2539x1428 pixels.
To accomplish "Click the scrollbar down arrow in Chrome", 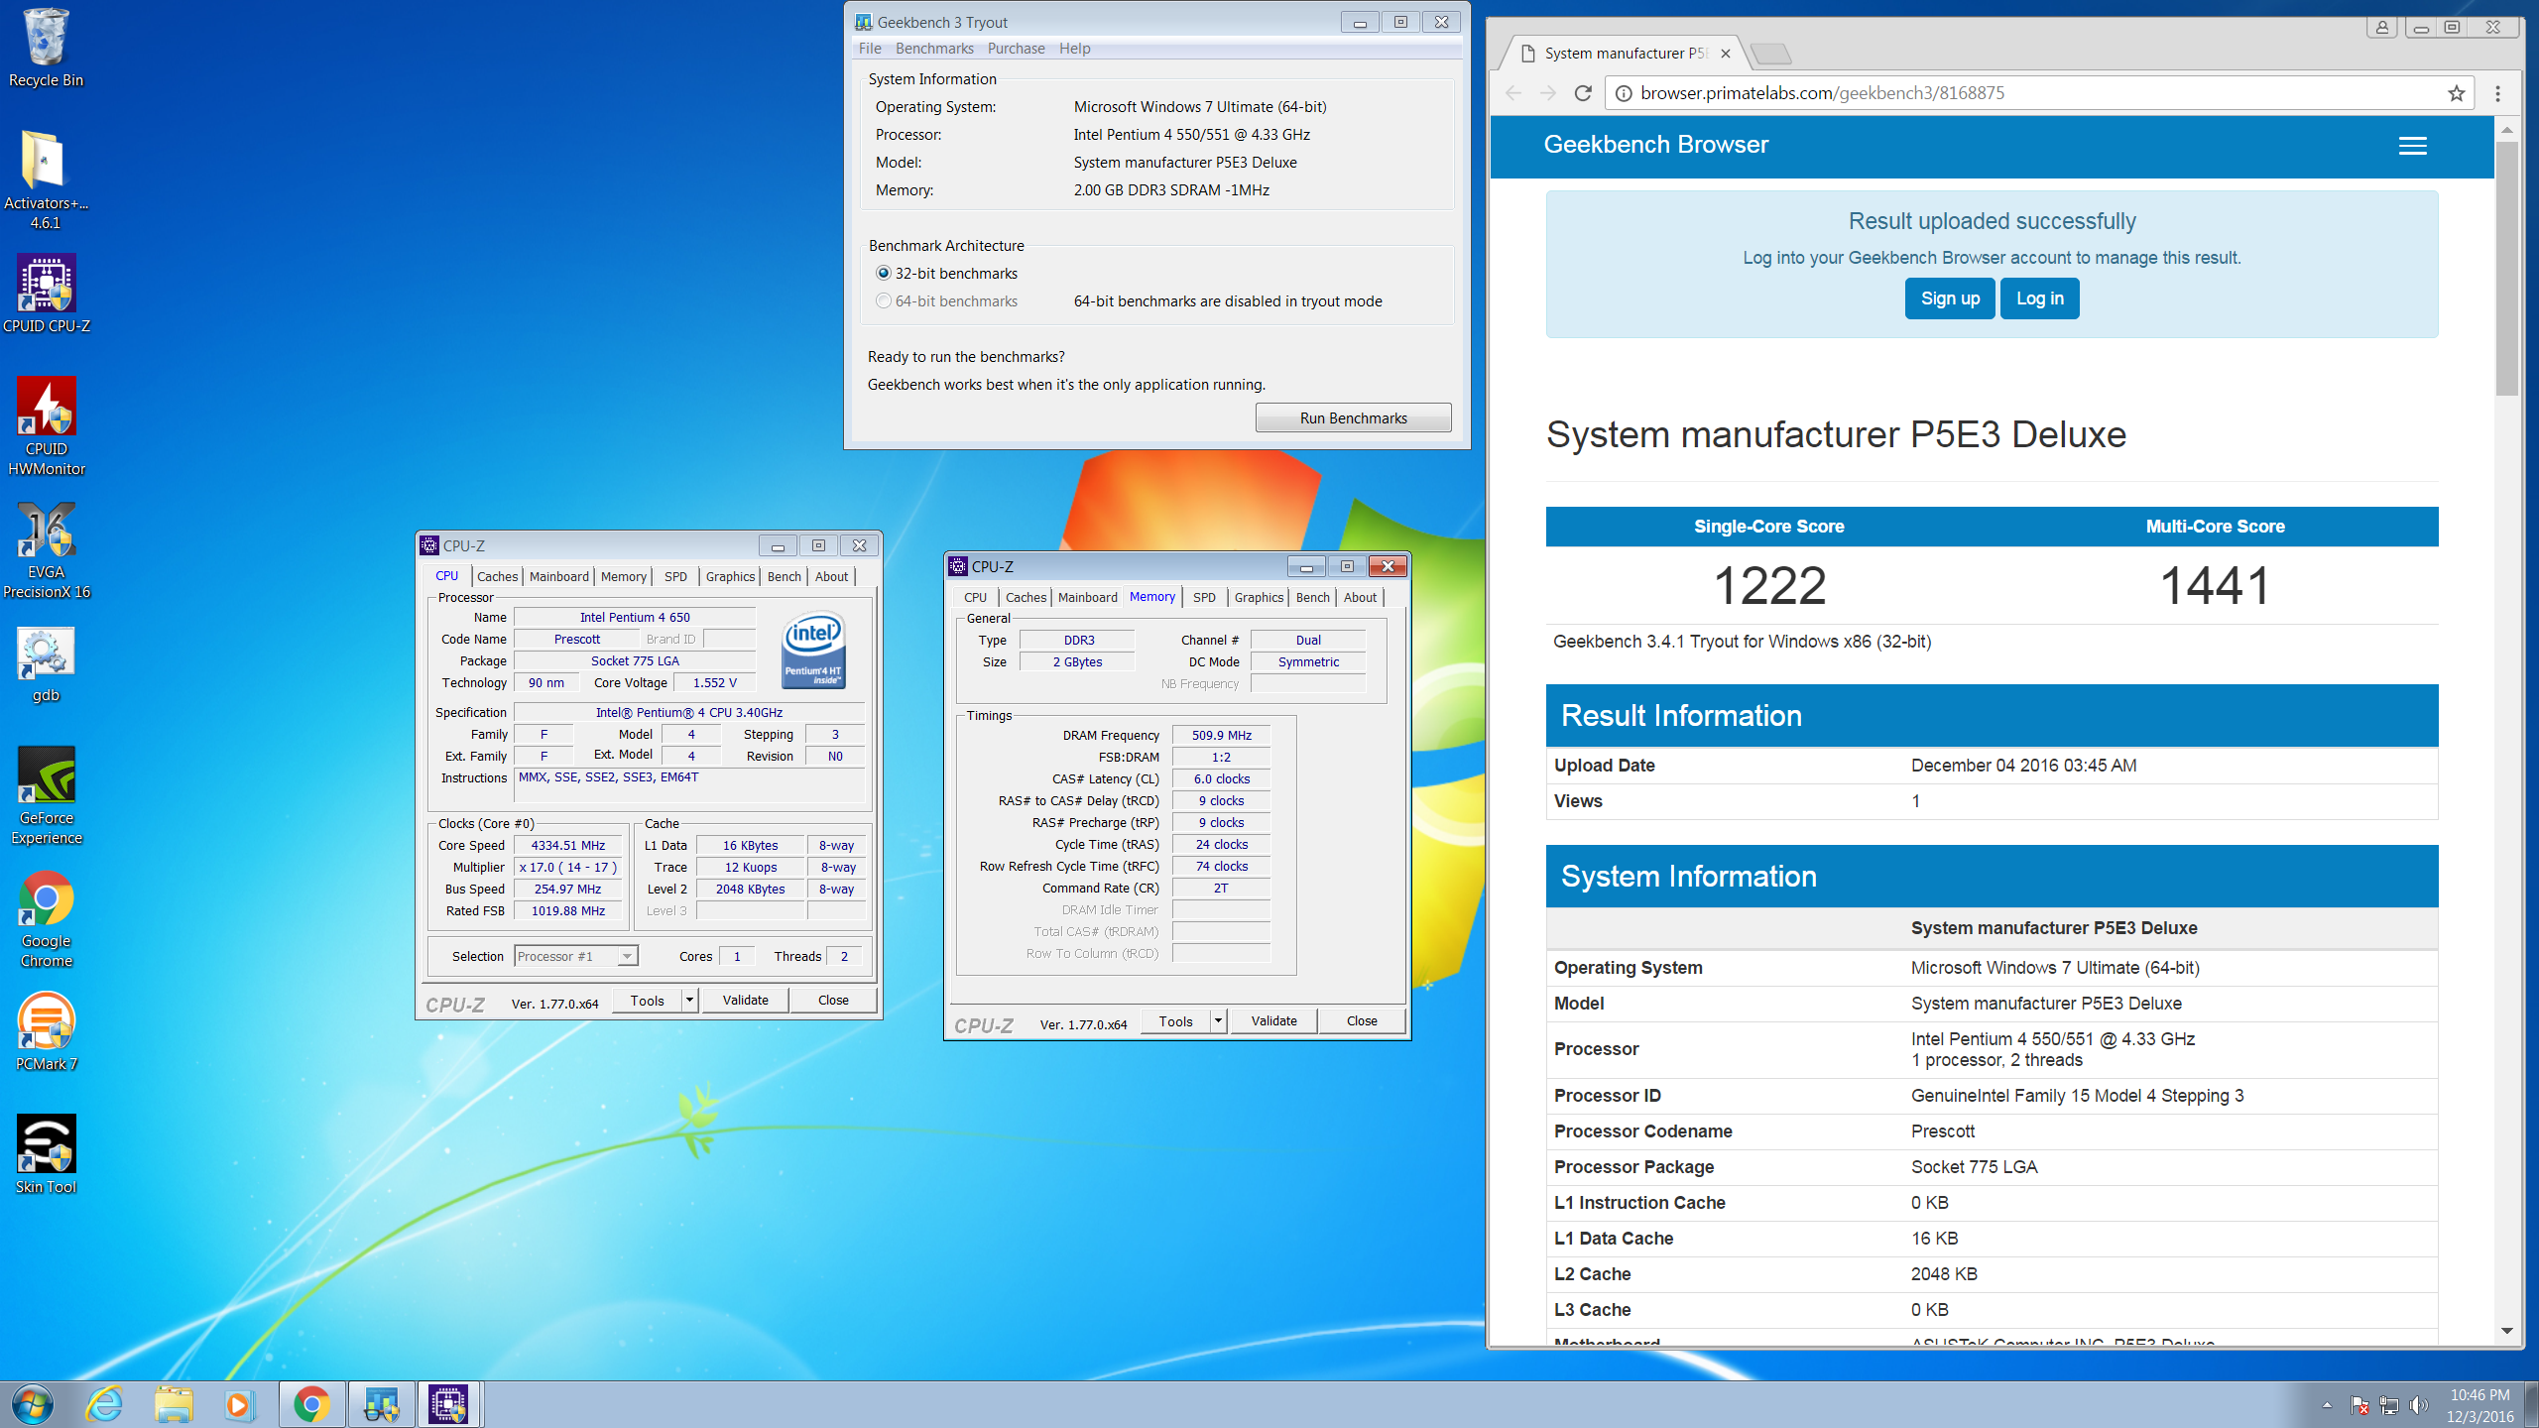I will pyautogui.click(x=2506, y=1331).
